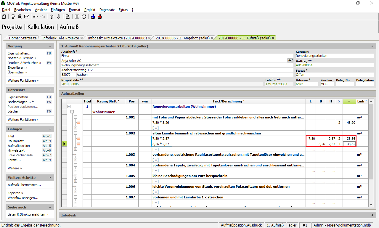Click the blue puzzle piece icon

pyautogui.click(x=93, y=17)
